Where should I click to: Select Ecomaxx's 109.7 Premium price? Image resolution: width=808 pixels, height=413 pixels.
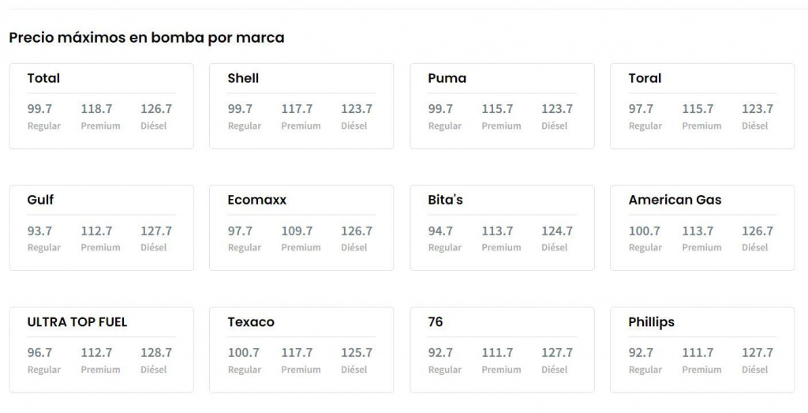(297, 231)
